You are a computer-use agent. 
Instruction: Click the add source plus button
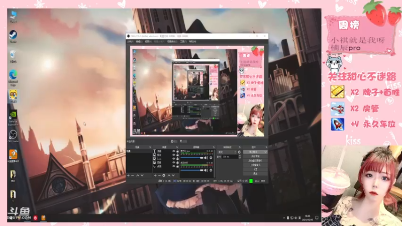155,175
